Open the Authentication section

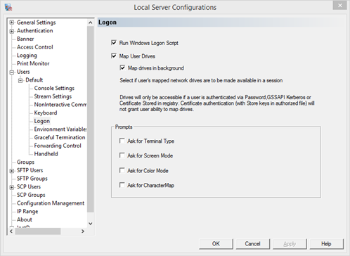(x=35, y=31)
